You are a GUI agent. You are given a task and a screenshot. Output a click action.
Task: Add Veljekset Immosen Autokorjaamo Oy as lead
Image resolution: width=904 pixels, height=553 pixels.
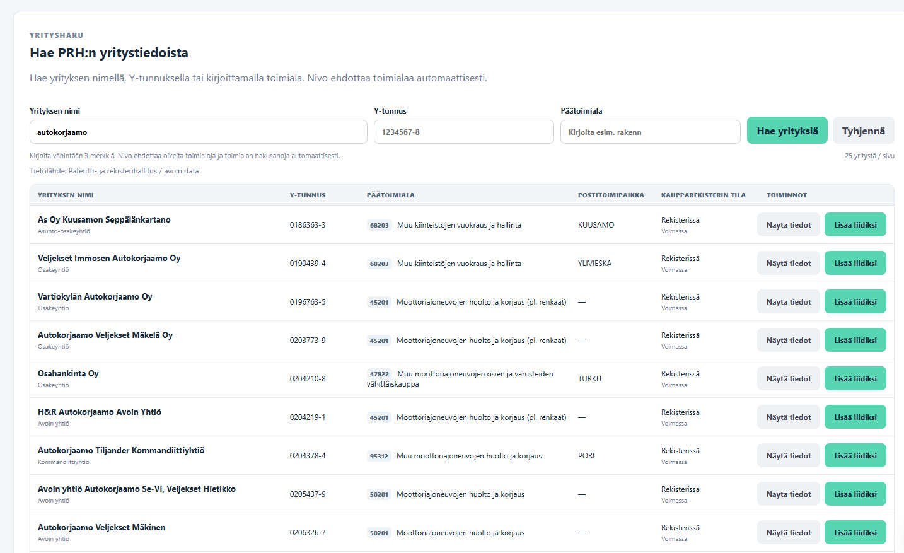click(855, 263)
